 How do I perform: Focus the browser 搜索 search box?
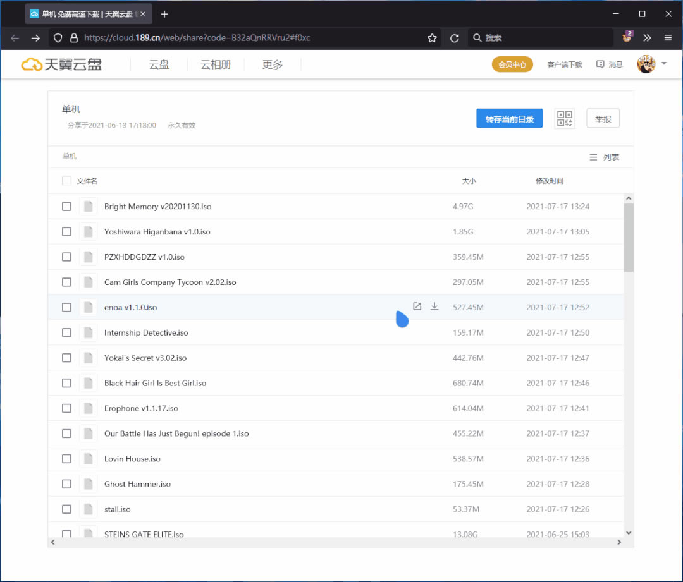pos(540,38)
